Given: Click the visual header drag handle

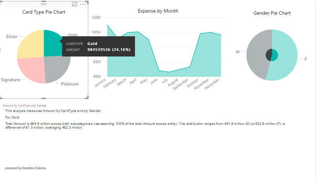Looking at the screenshot, I should [44, 4].
